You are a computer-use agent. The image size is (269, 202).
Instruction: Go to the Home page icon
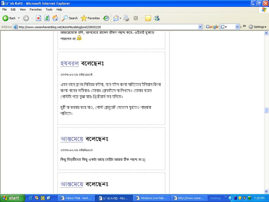click(x=55, y=18)
